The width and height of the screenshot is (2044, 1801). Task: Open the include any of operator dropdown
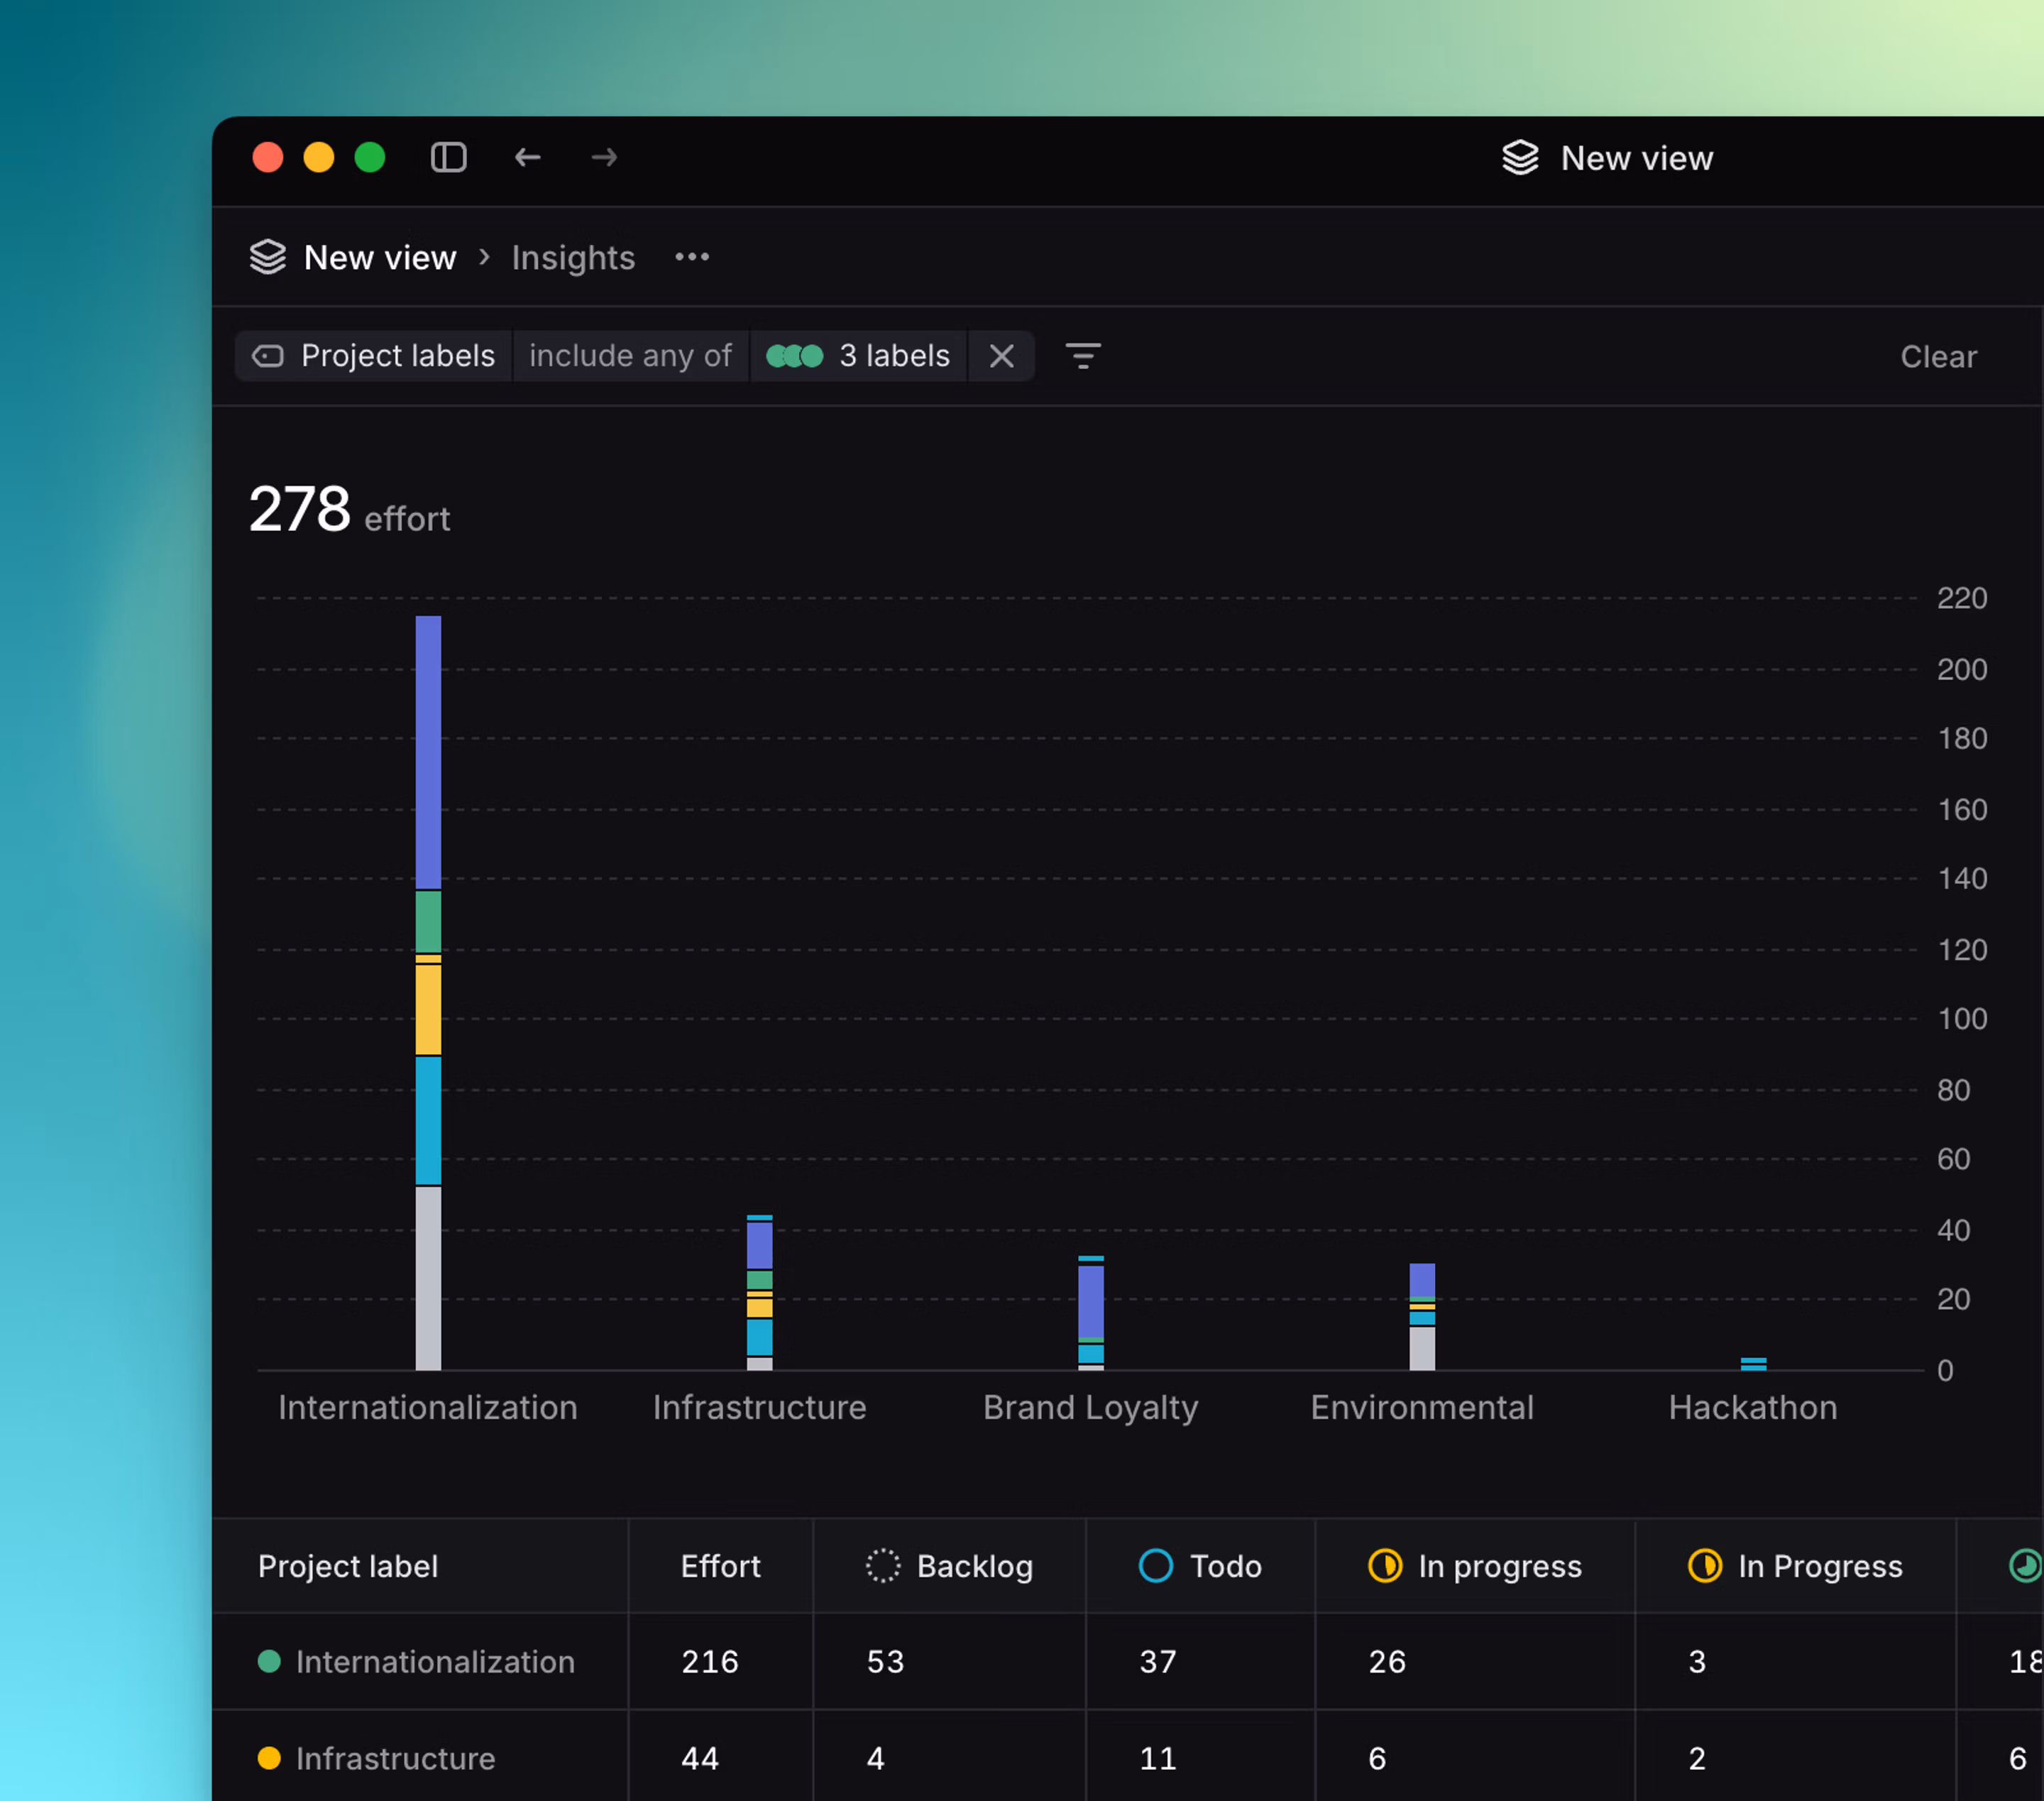coord(630,356)
